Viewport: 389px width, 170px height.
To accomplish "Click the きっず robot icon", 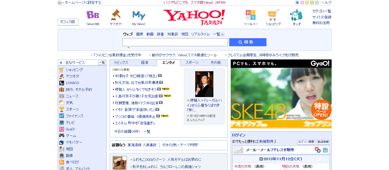I will (296, 15).
